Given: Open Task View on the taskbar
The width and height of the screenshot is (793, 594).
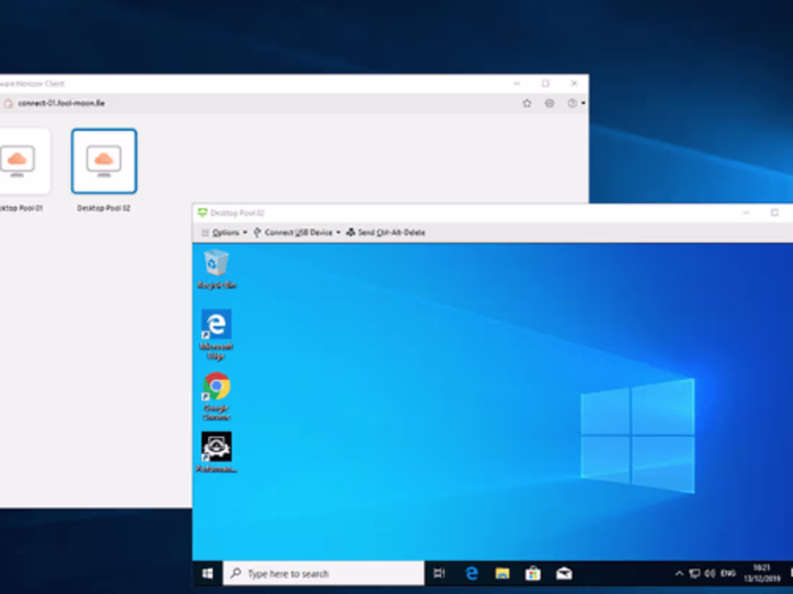Looking at the screenshot, I should click(440, 573).
